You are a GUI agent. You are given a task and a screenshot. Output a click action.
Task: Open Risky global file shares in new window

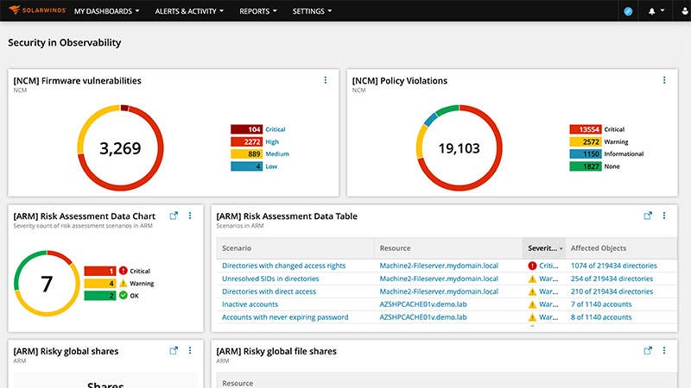(648, 351)
